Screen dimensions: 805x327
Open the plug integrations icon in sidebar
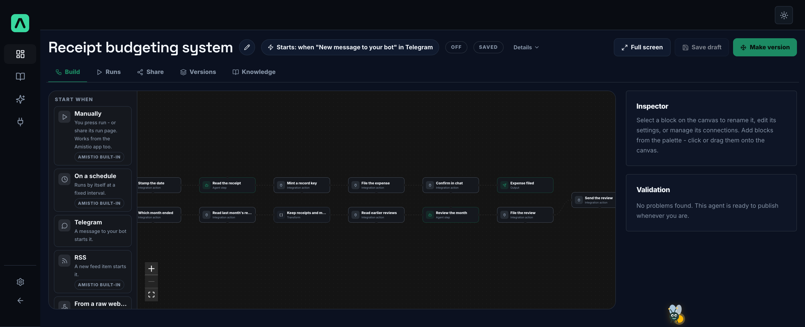(20, 121)
